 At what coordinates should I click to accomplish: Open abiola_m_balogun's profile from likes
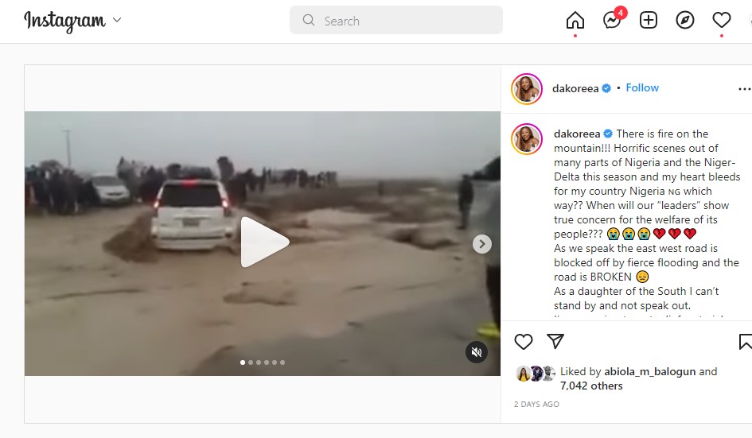649,371
